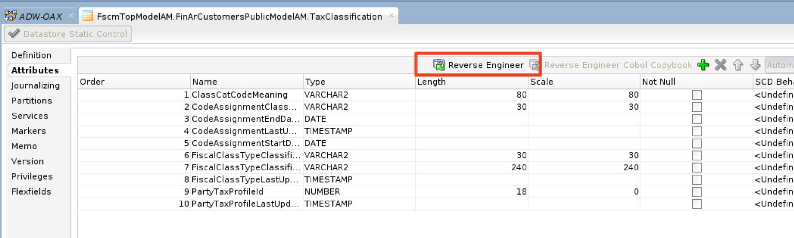
Task: Click the green plus add attribute icon
Action: point(703,65)
